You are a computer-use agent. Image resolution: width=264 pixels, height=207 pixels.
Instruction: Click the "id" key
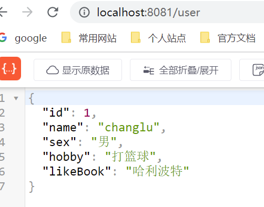tap(56, 112)
